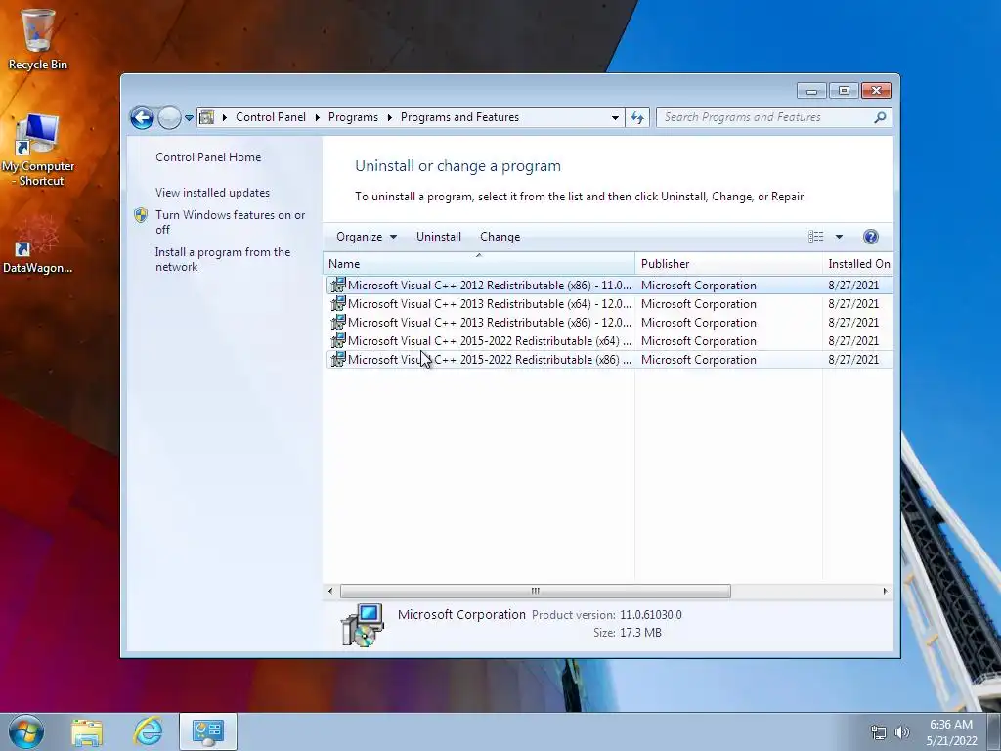
Task: Click installer icon of 2012 (x86) entry
Action: tap(337, 285)
